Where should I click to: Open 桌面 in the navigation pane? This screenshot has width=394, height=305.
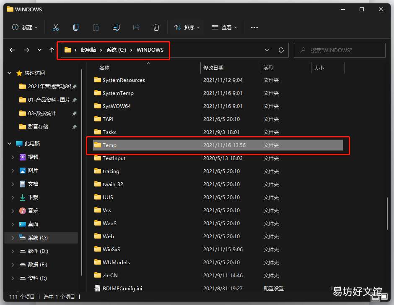(29, 224)
